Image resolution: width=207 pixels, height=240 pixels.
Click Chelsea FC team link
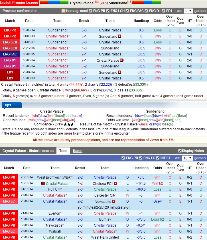pyautogui.click(x=102, y=183)
